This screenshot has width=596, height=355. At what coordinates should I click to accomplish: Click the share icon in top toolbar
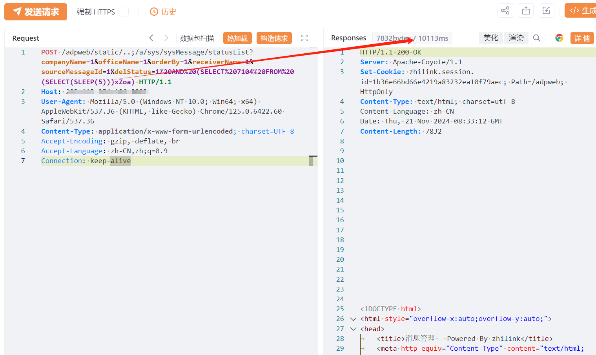click(x=505, y=11)
